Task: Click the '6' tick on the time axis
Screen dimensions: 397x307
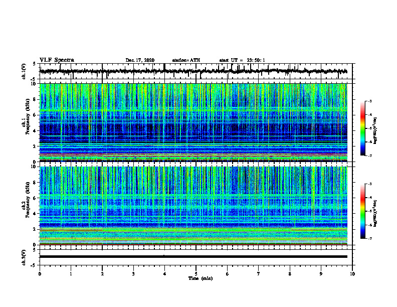Action: 228,274
